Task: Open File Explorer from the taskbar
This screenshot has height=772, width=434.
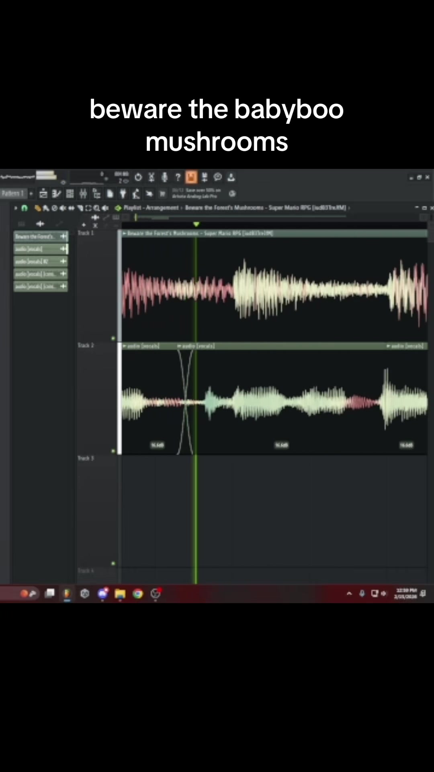Action: click(120, 594)
